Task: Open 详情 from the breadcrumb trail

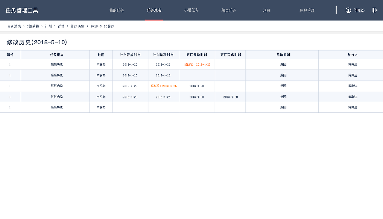Action: [x=61, y=26]
